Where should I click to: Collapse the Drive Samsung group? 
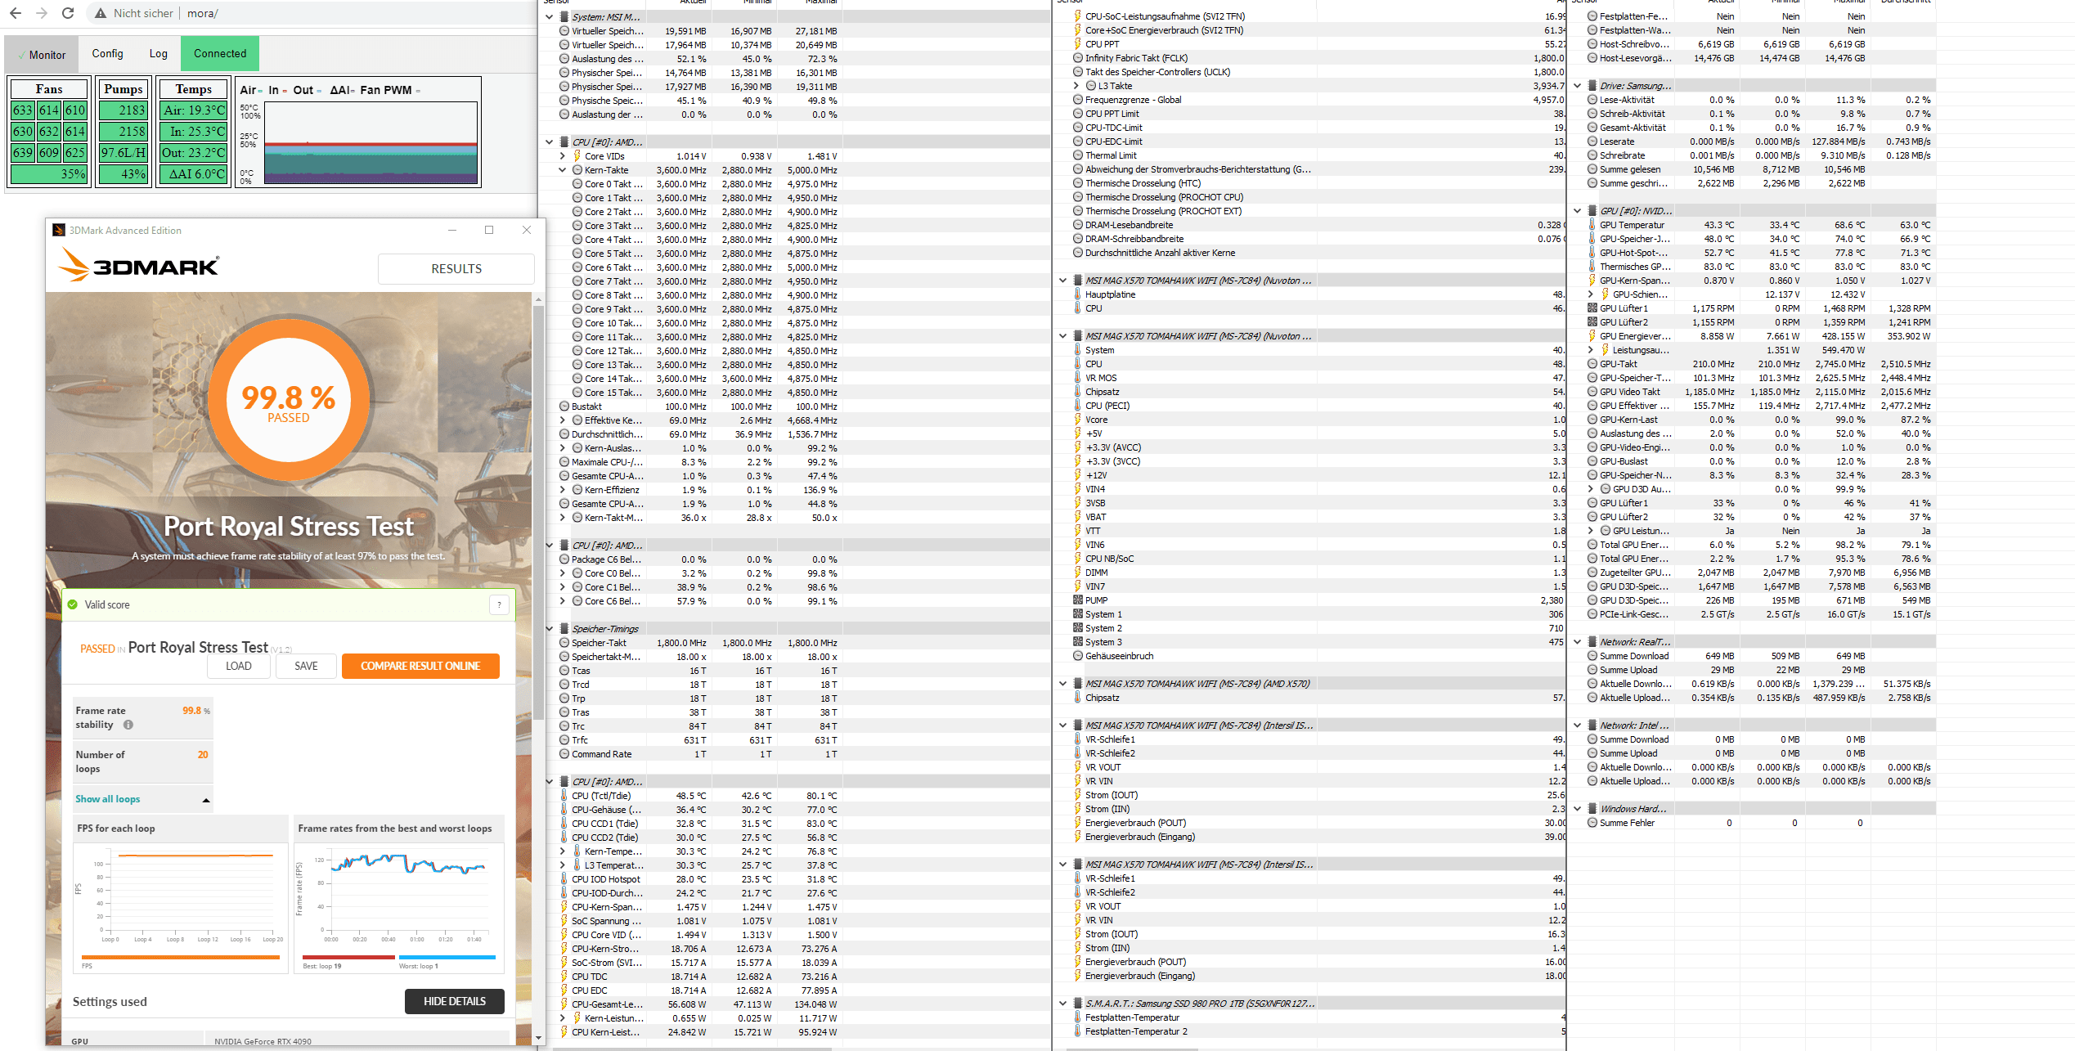tap(1578, 86)
